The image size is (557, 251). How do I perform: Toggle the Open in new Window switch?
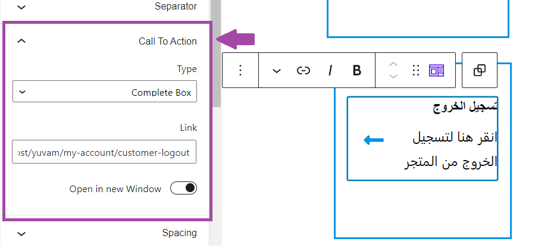tap(183, 188)
